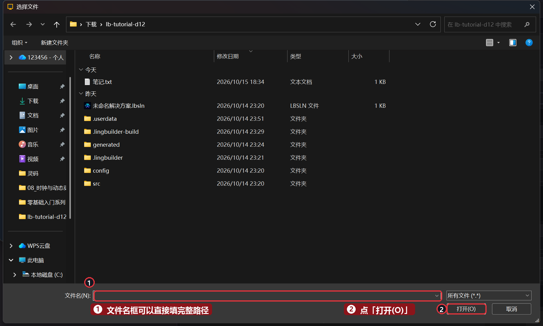Click the search magnifier icon

pos(527,24)
